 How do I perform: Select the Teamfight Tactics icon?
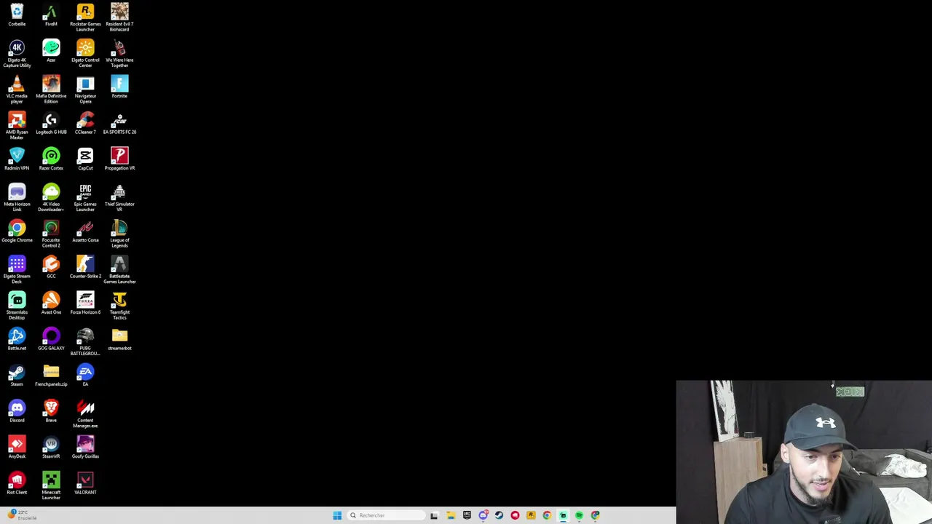[119, 306]
